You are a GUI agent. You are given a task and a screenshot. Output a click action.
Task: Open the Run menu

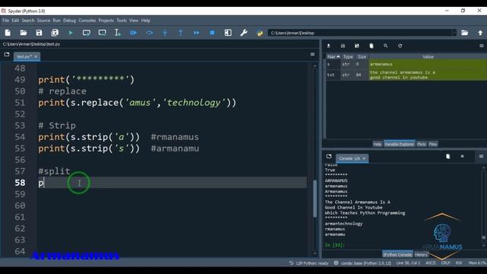coord(56,21)
